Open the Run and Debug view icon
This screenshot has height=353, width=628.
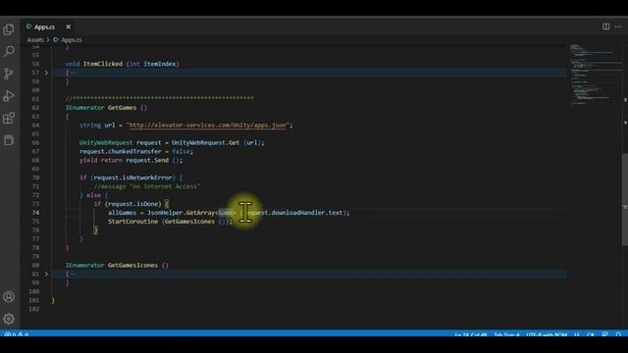9,96
